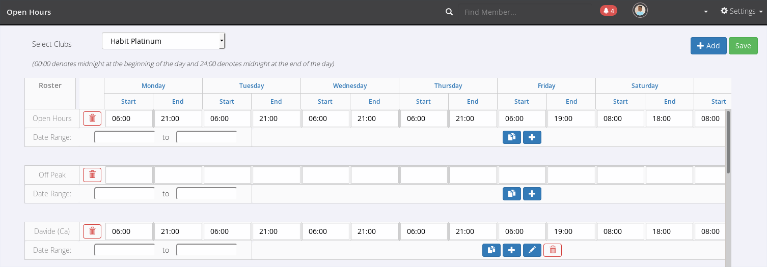Open the notifications bell badge
The image size is (767, 267).
608,11
